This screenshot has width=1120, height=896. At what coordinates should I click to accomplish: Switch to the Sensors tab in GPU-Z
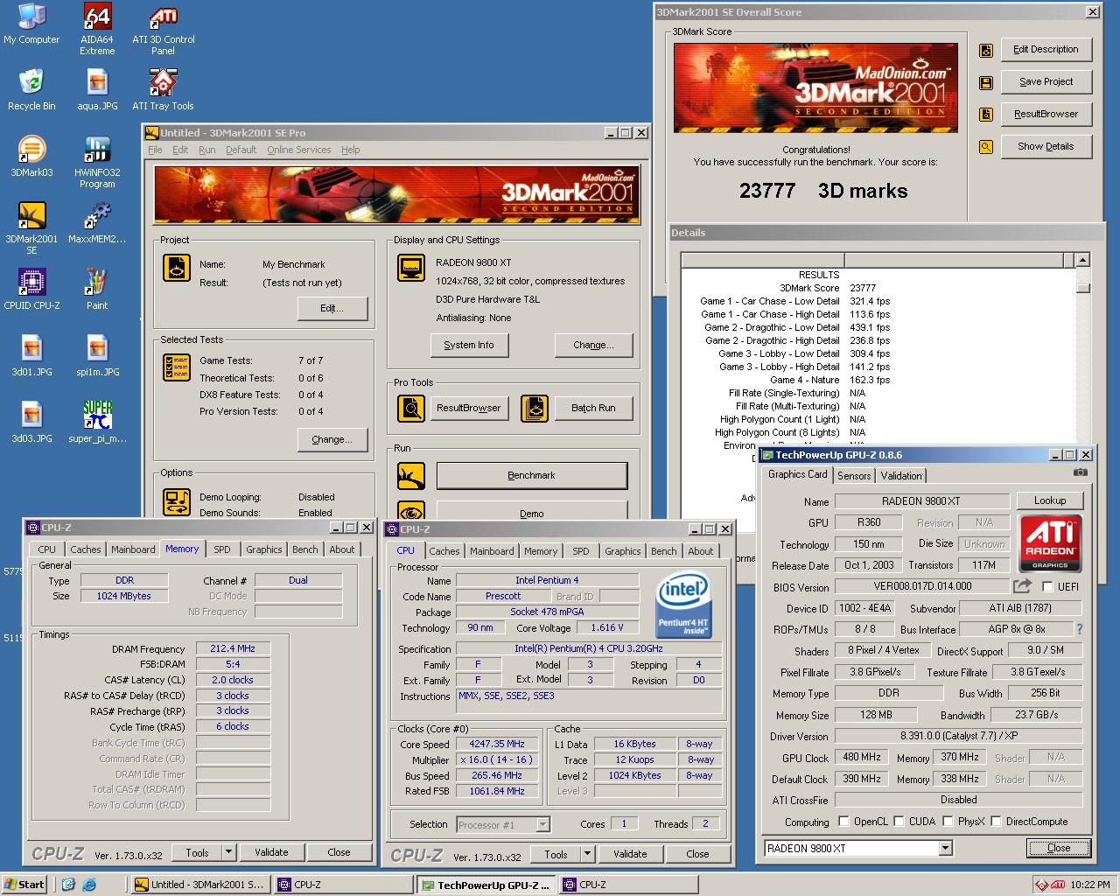tap(854, 476)
